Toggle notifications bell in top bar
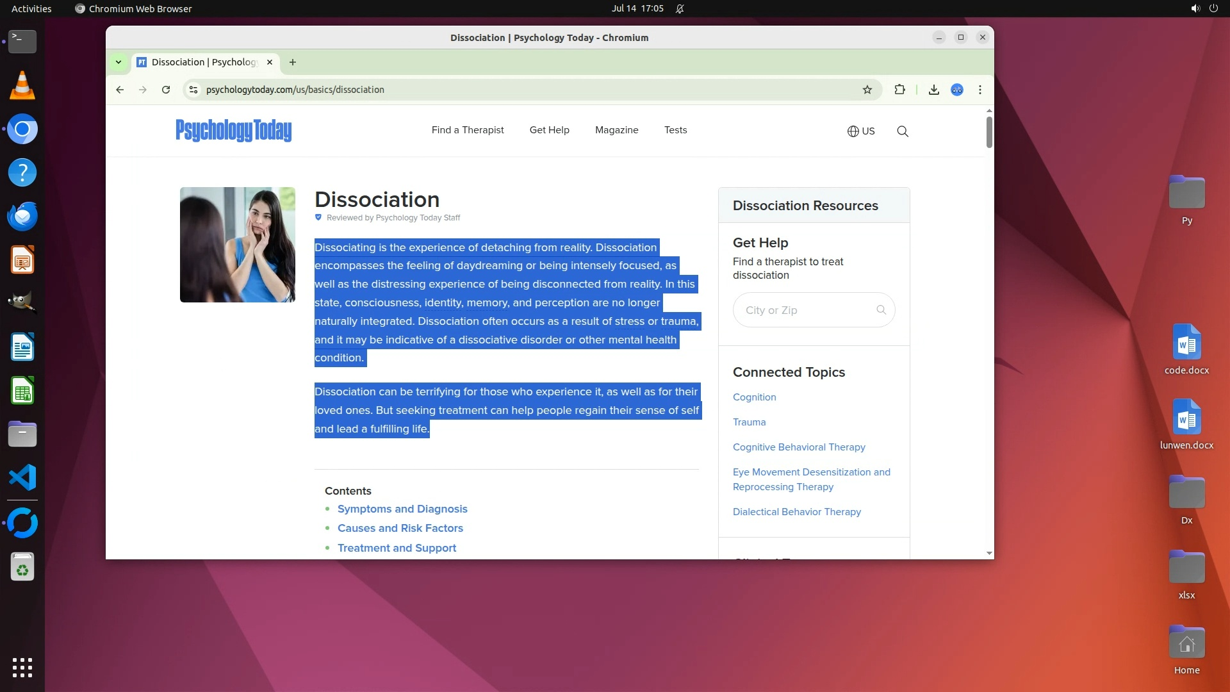 tap(680, 8)
